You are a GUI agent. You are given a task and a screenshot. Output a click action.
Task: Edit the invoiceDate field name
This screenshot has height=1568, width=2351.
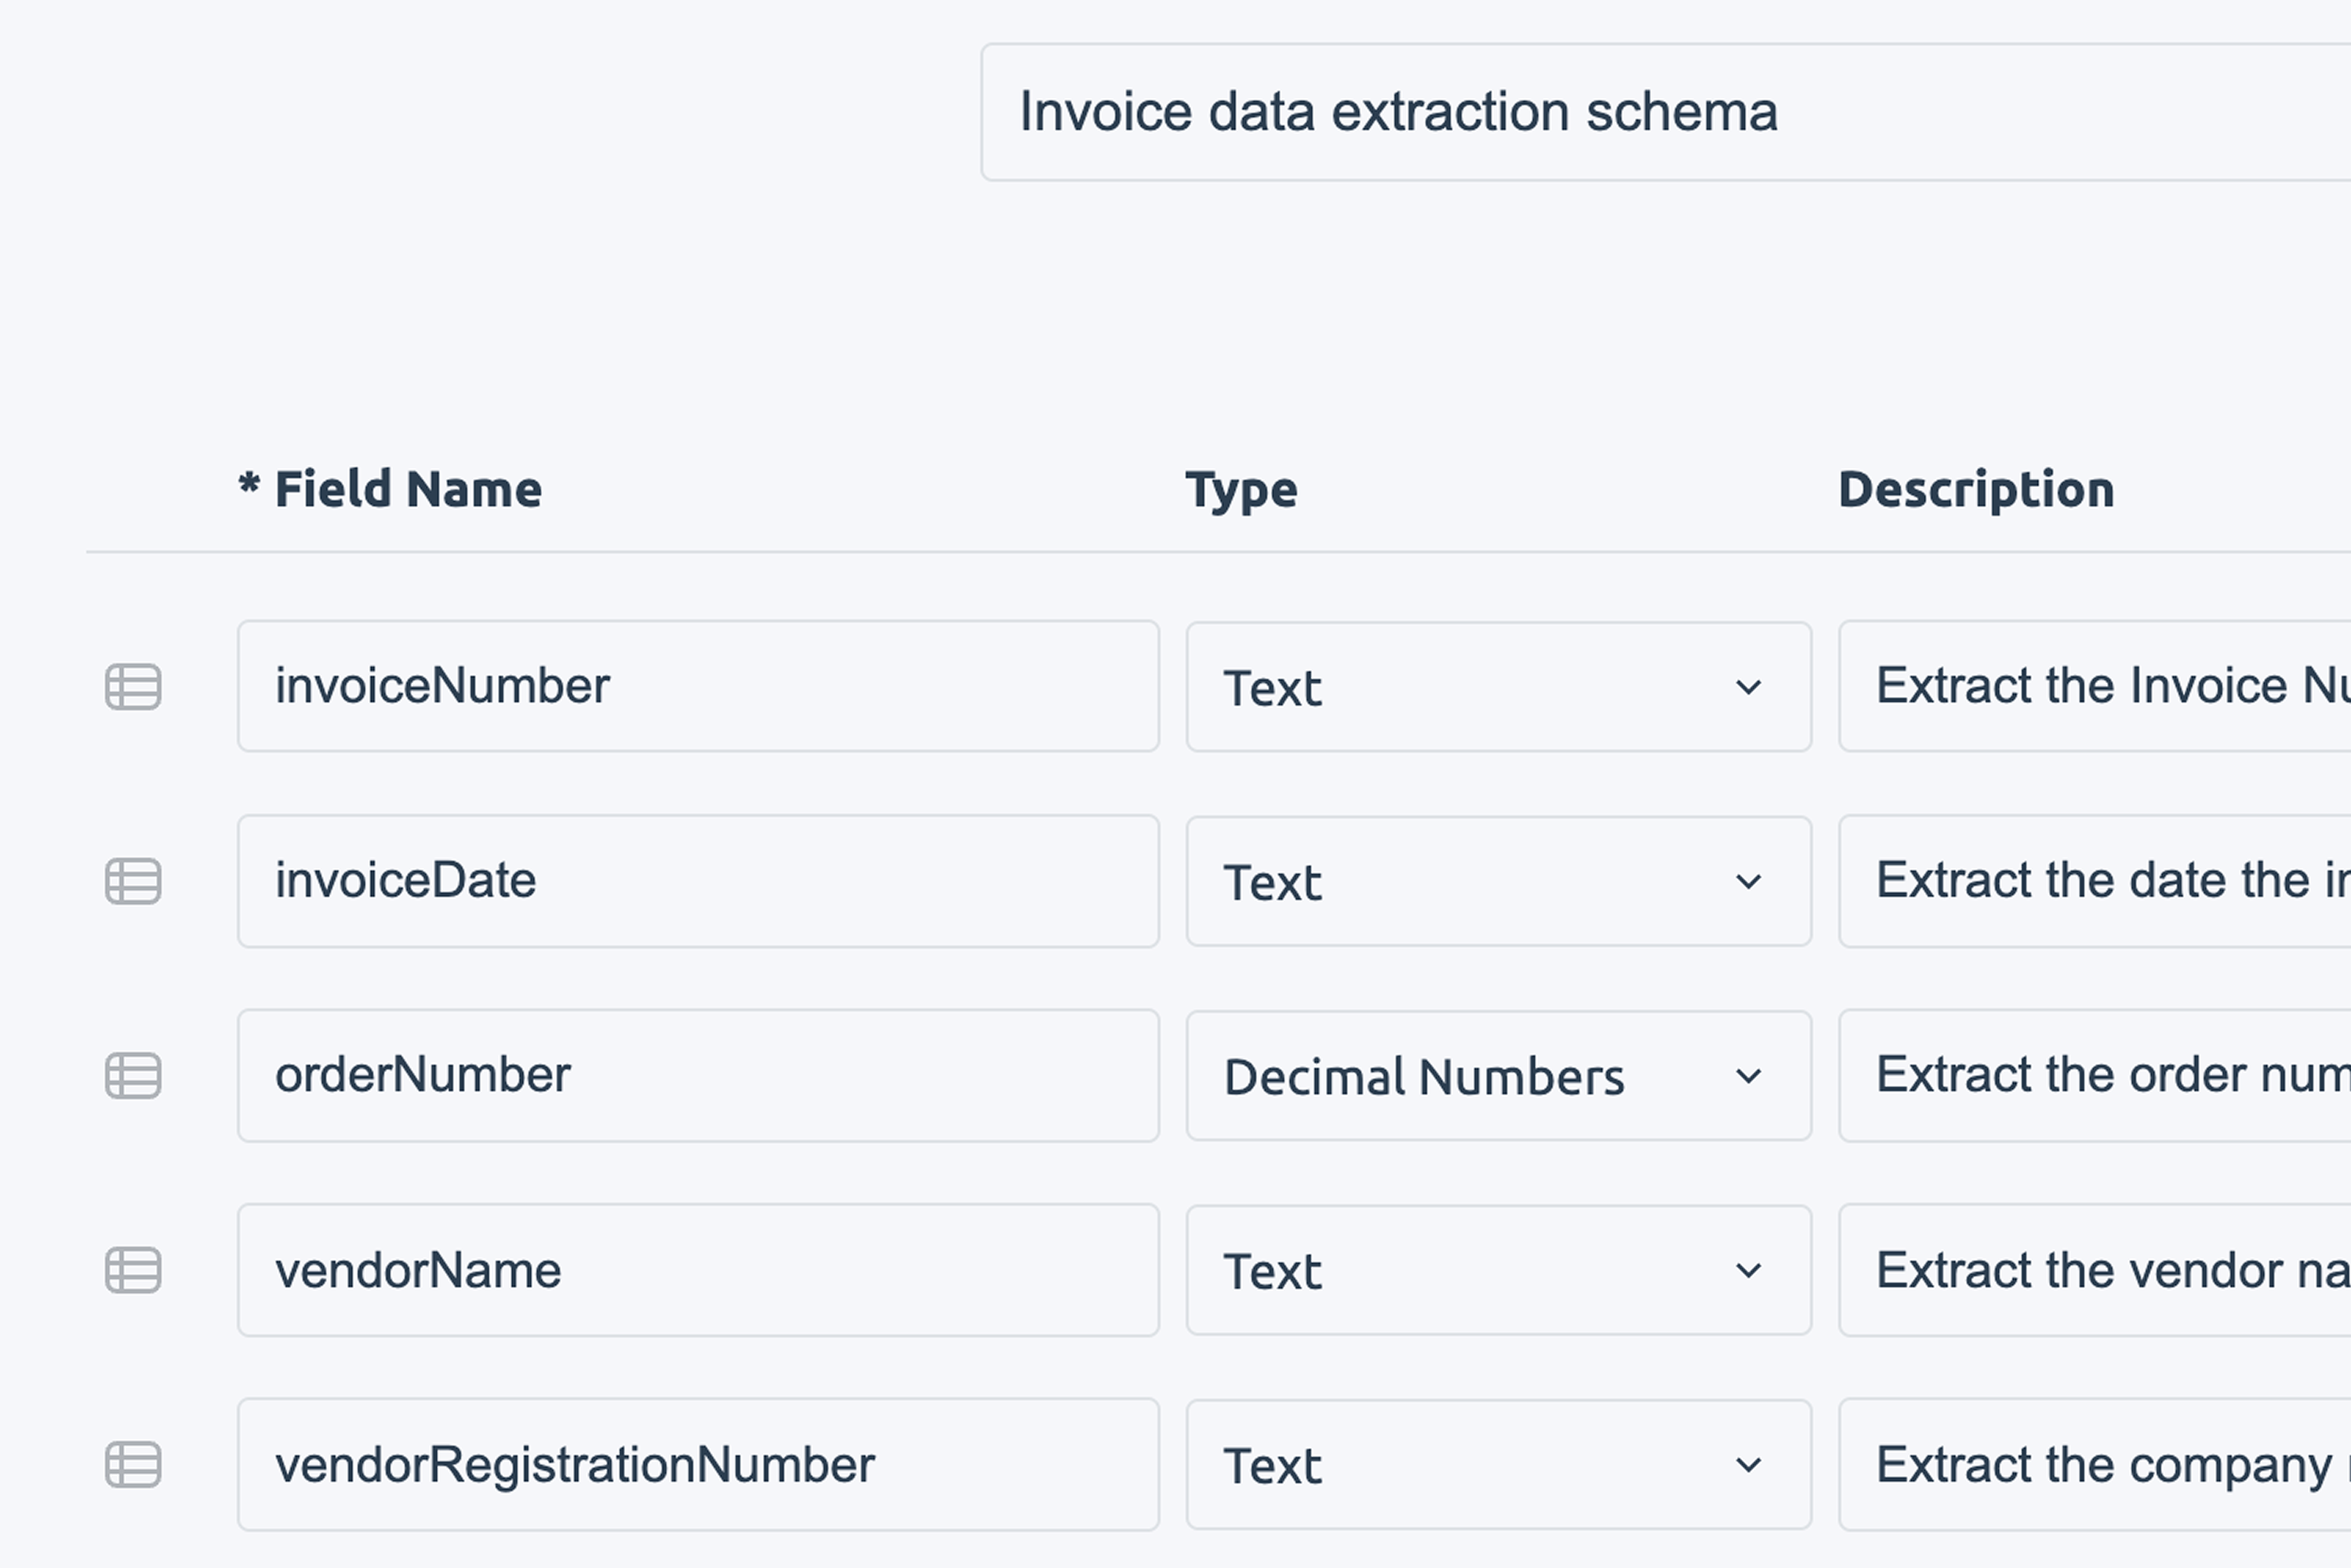[x=698, y=881]
